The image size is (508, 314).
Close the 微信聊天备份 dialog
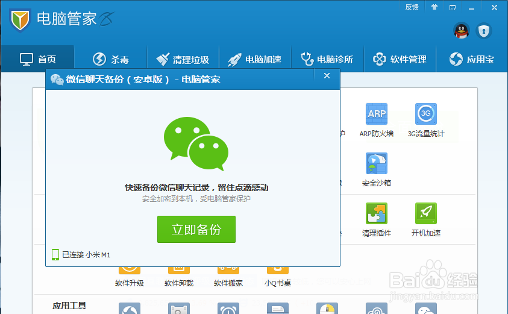pyautogui.click(x=327, y=76)
